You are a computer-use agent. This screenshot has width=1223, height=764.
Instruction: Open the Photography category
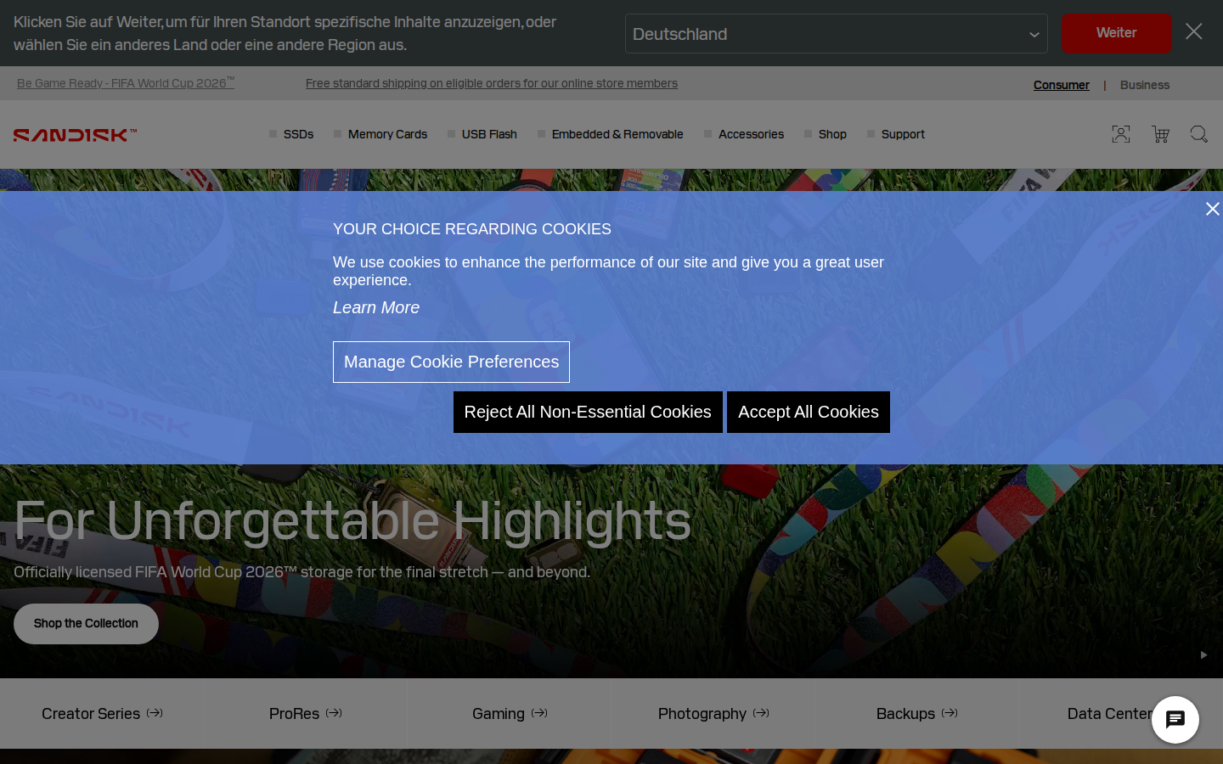click(713, 714)
